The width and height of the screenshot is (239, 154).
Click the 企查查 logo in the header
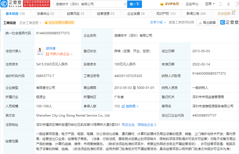(x=11, y=4)
